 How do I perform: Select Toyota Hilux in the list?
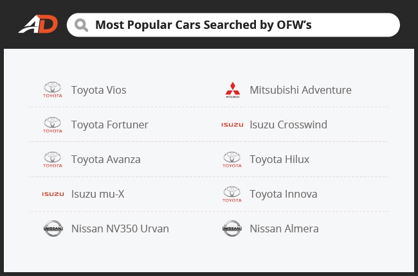click(x=279, y=159)
